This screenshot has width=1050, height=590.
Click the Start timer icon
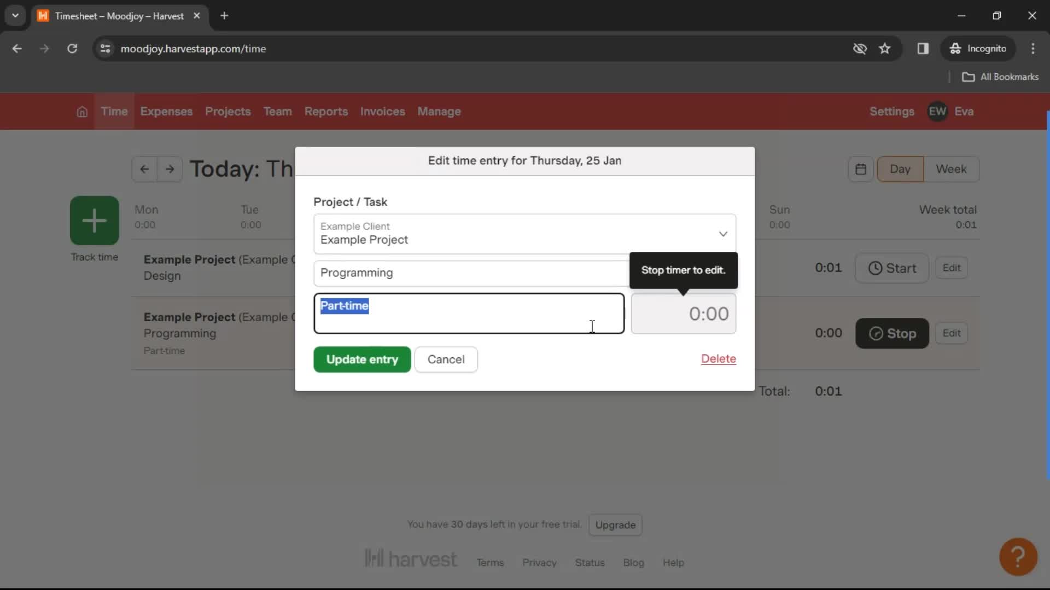875,267
